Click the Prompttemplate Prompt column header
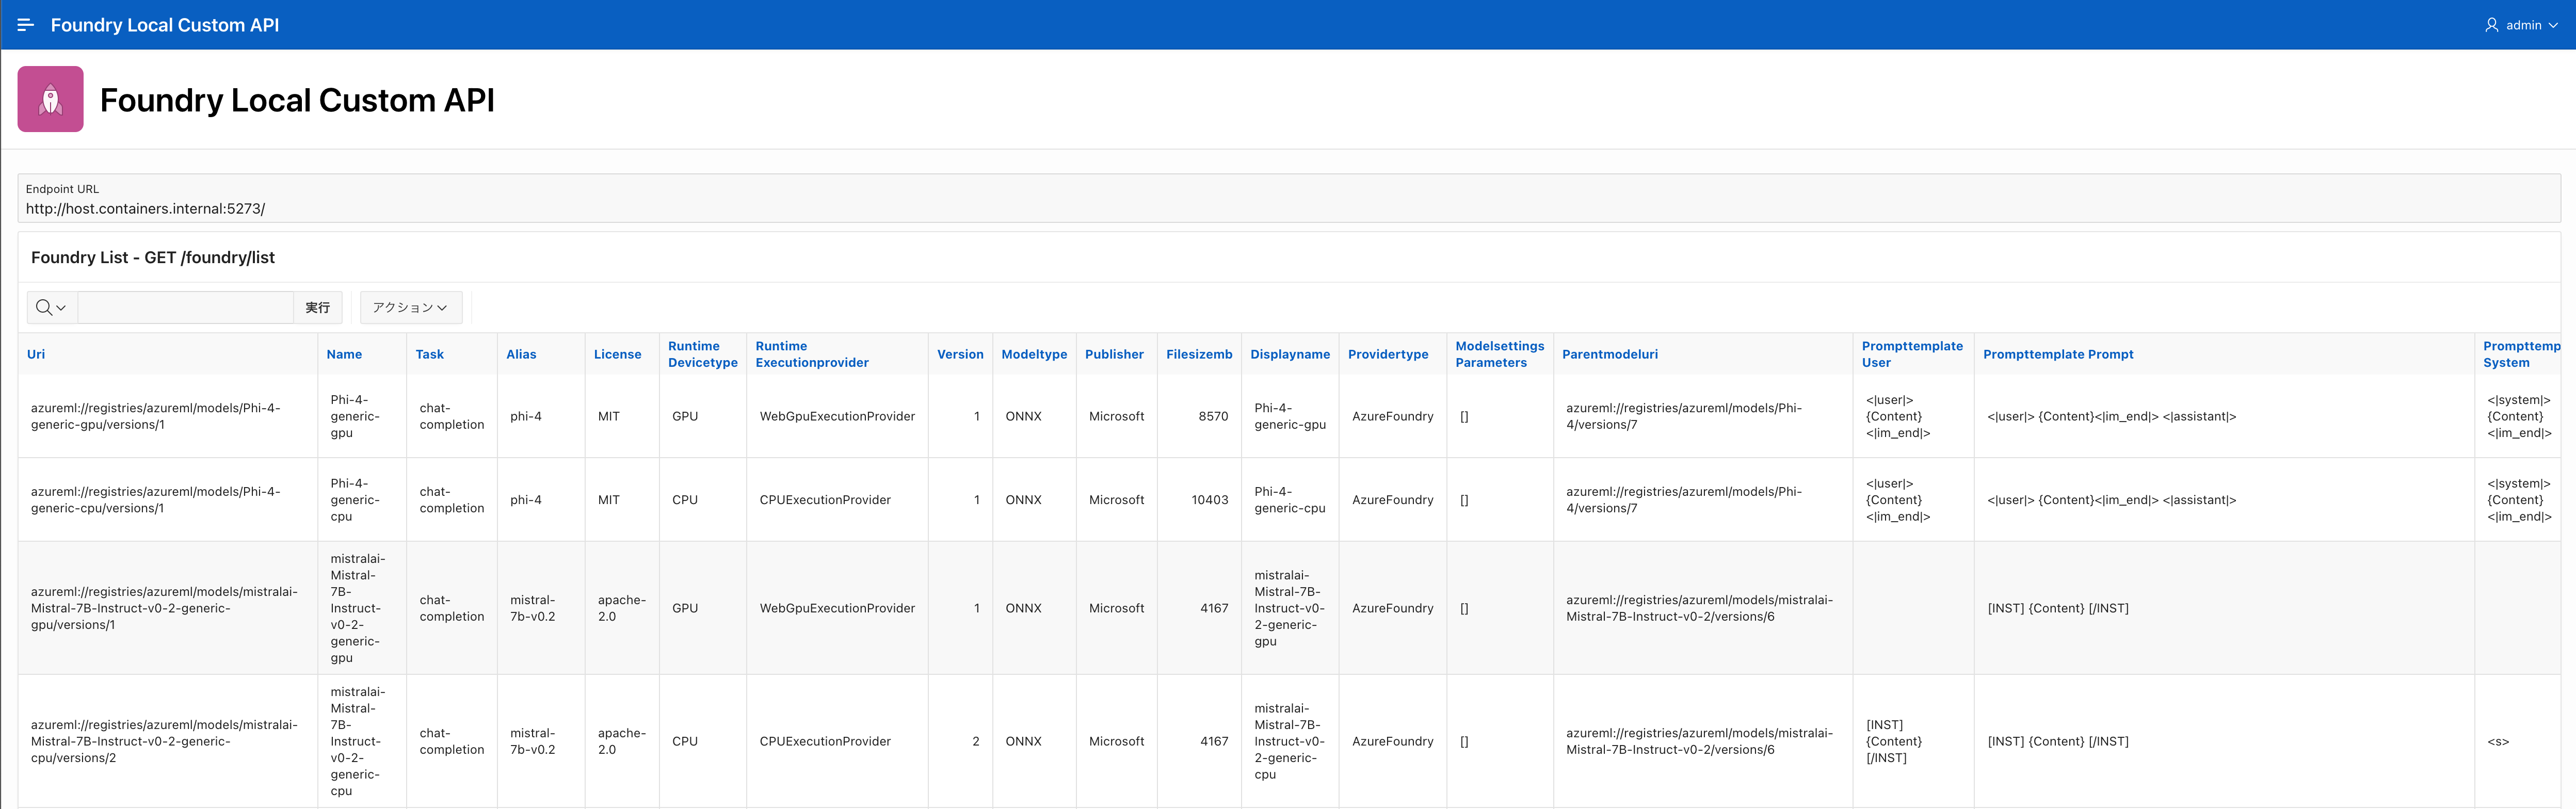This screenshot has width=2576, height=809. pyautogui.click(x=2057, y=354)
